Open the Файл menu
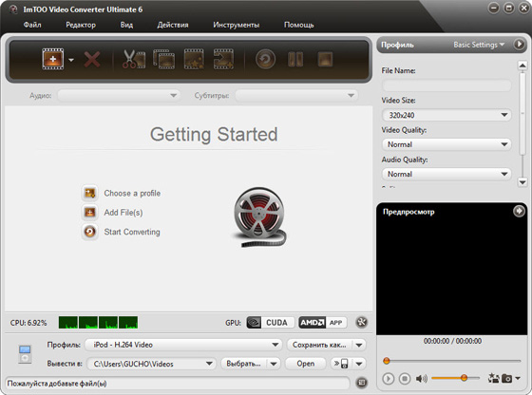This screenshot has width=532, height=395. click(32, 25)
